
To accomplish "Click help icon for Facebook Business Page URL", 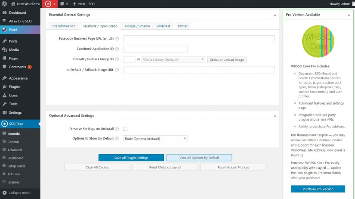I will 117,38.
